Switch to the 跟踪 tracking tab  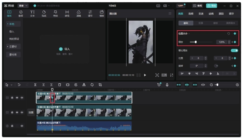coord(221,14)
